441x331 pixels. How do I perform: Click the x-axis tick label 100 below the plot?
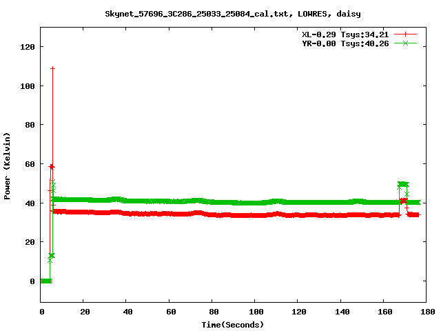point(256,312)
